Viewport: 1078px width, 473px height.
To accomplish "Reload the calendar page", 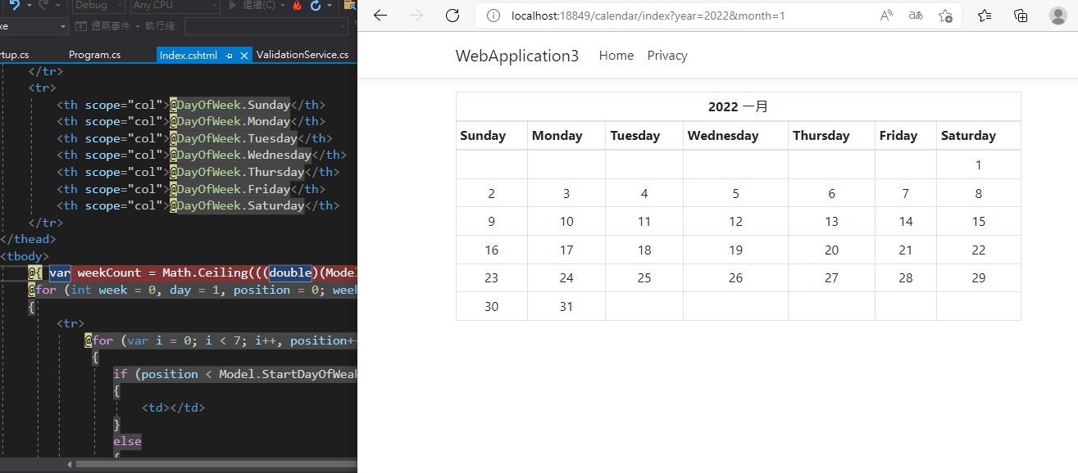I will click(x=453, y=16).
